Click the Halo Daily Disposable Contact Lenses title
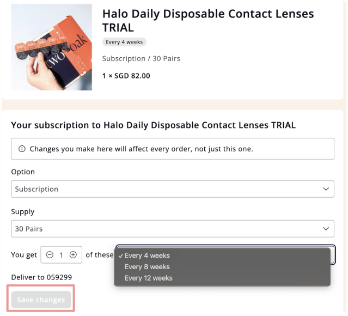The image size is (348, 316). (208, 21)
